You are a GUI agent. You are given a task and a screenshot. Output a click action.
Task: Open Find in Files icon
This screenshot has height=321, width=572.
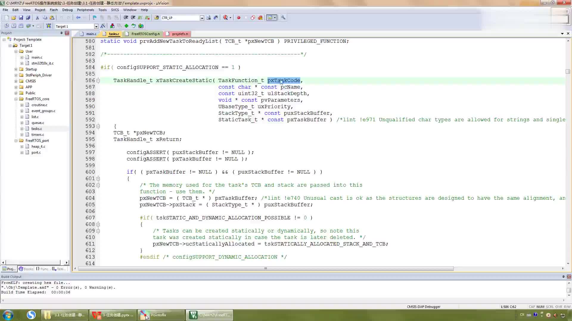tap(157, 18)
